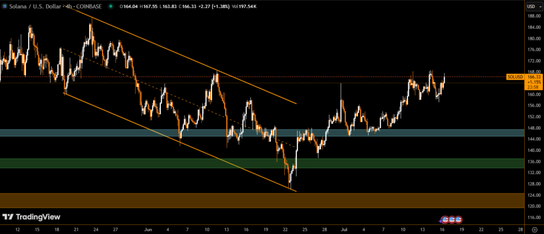The image size is (544, 234).
Task: Click the SOLUSD price label tag
Action: [515, 77]
